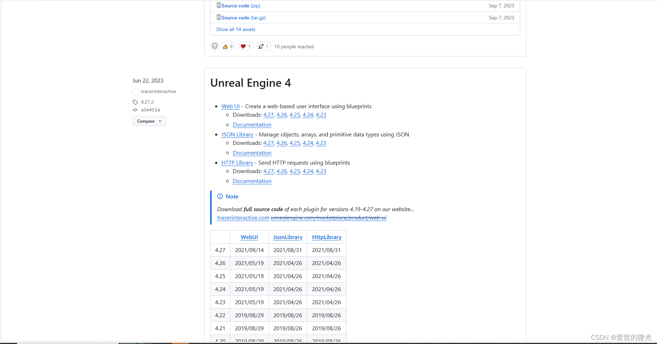Click the Note info icon

(x=220, y=196)
